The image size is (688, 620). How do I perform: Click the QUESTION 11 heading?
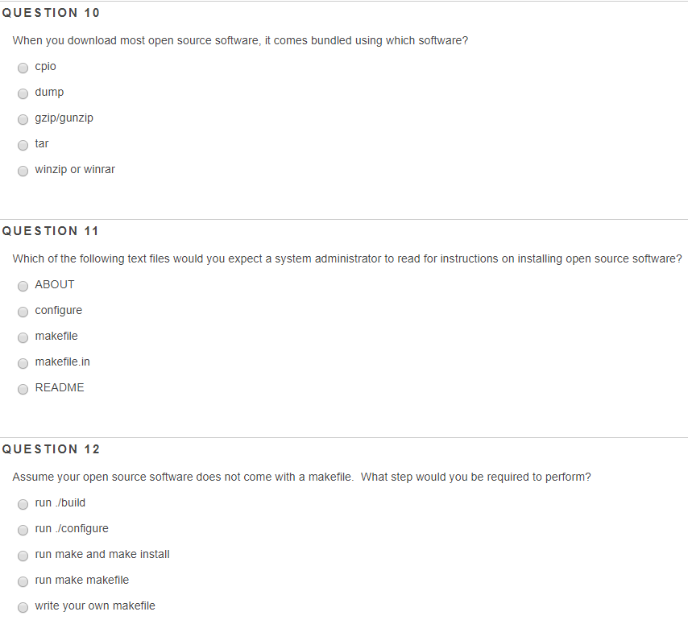pos(51,231)
